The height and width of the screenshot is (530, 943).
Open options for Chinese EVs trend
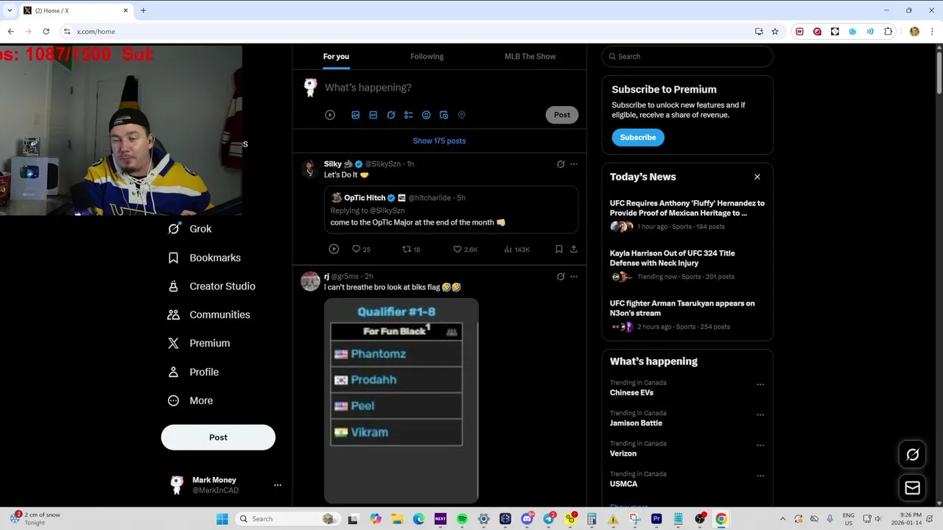[x=760, y=384]
